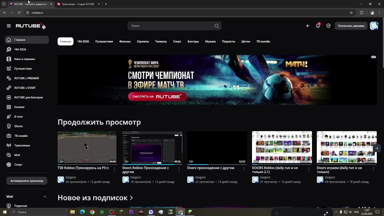Select the Детям category tab

246,41
